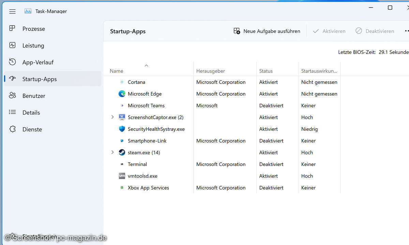
Task: Click the Benutzer people icon
Action: click(x=12, y=96)
